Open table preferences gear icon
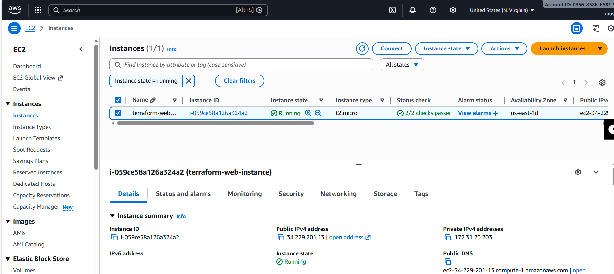Image resolution: width=614 pixels, height=274 pixels. point(602,83)
